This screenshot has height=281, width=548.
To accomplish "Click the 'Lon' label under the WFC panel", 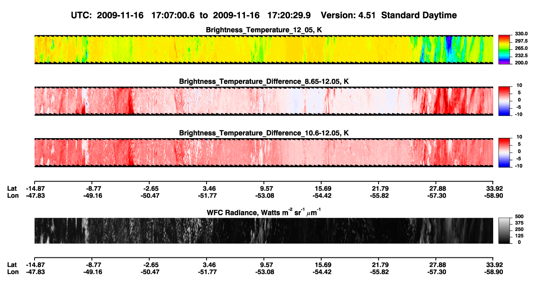I will (x=13, y=272).
